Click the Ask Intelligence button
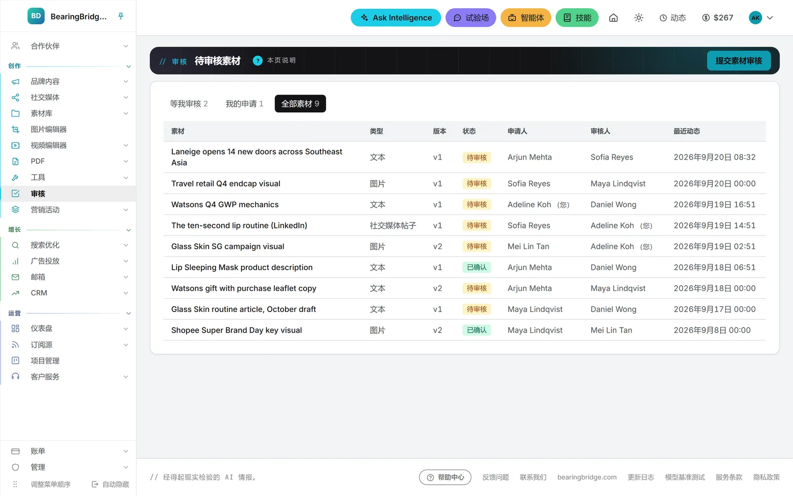This screenshot has width=793, height=496. [396, 18]
